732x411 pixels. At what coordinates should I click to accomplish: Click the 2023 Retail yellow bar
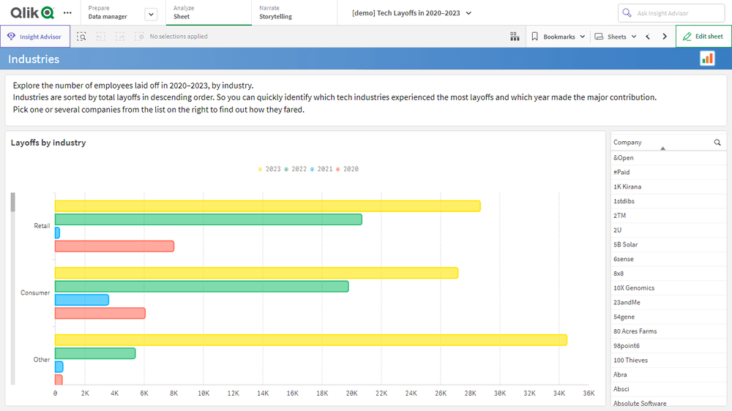[x=267, y=206]
